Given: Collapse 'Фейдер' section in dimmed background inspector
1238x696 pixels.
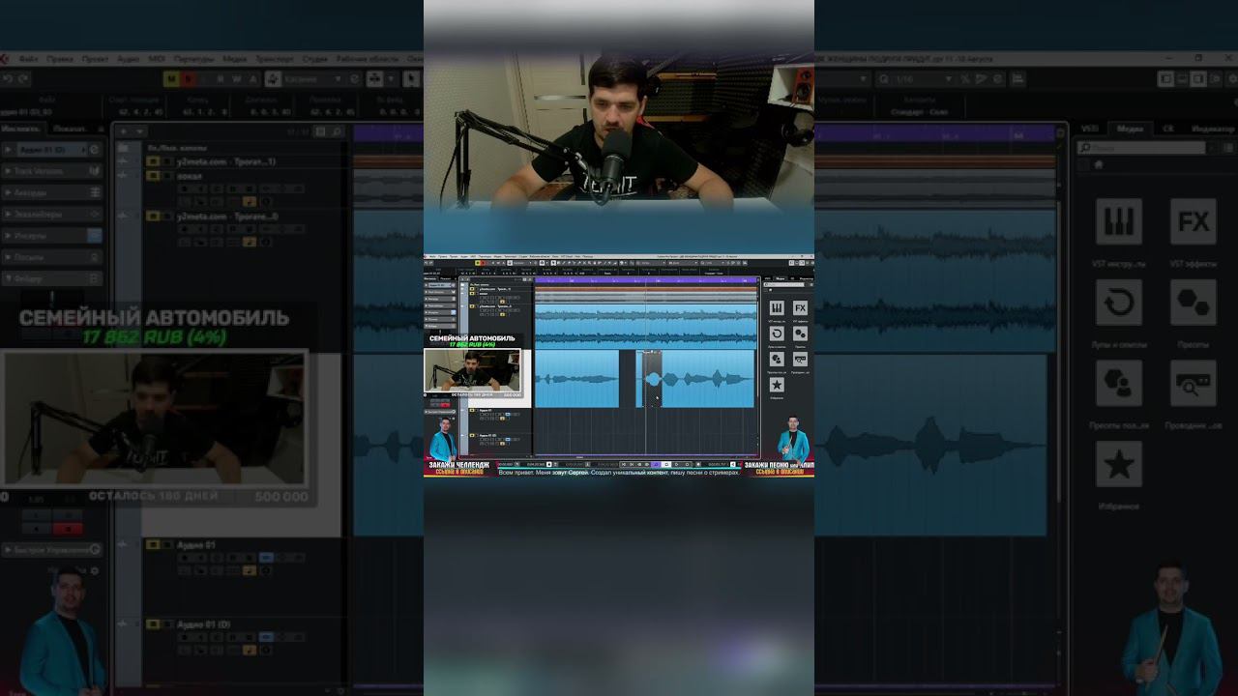Looking at the screenshot, I should 51,278.
